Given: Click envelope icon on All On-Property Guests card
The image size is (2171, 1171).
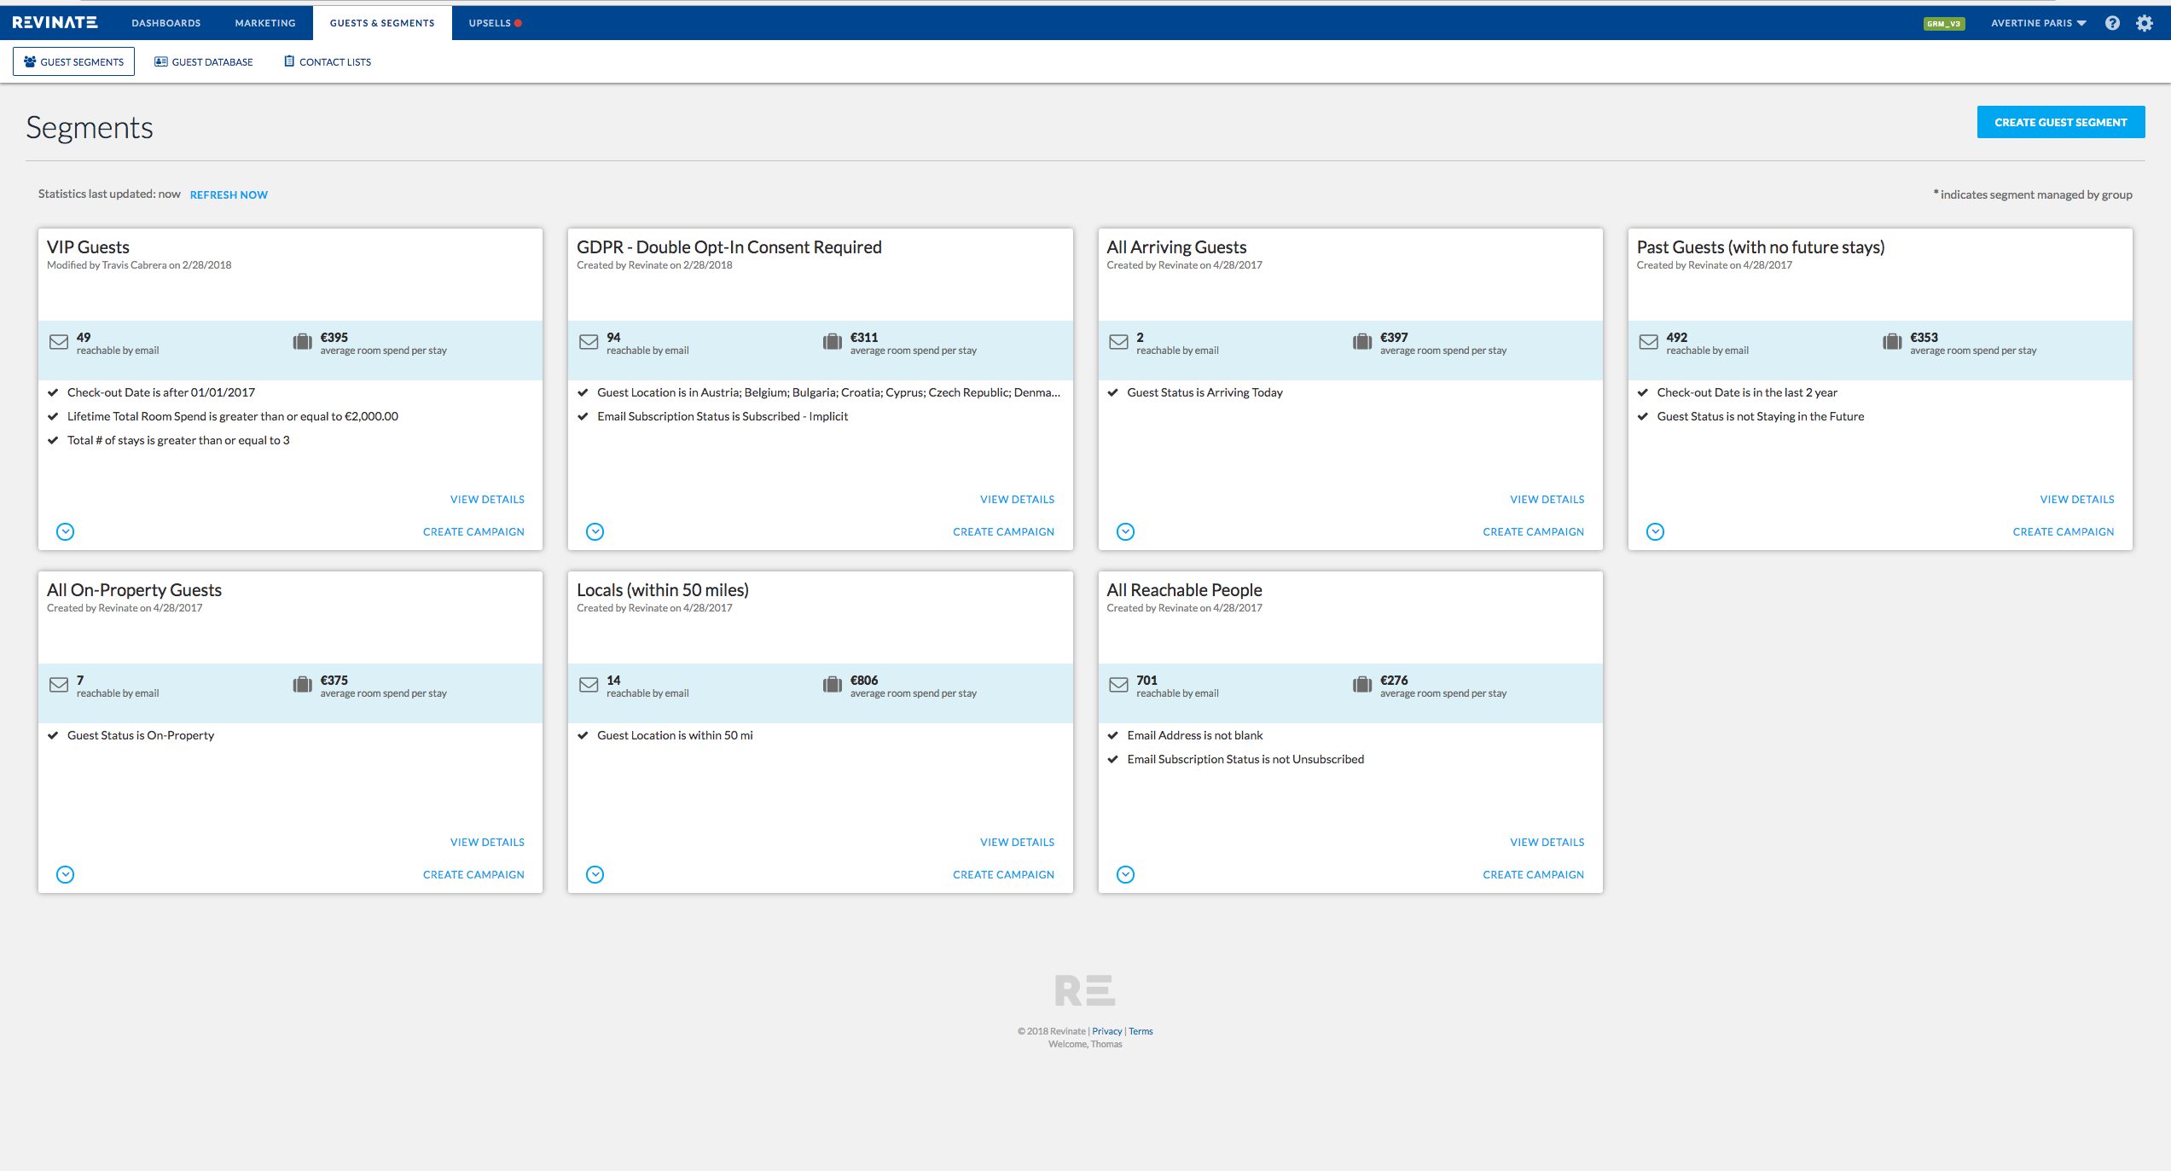Looking at the screenshot, I should point(59,685).
